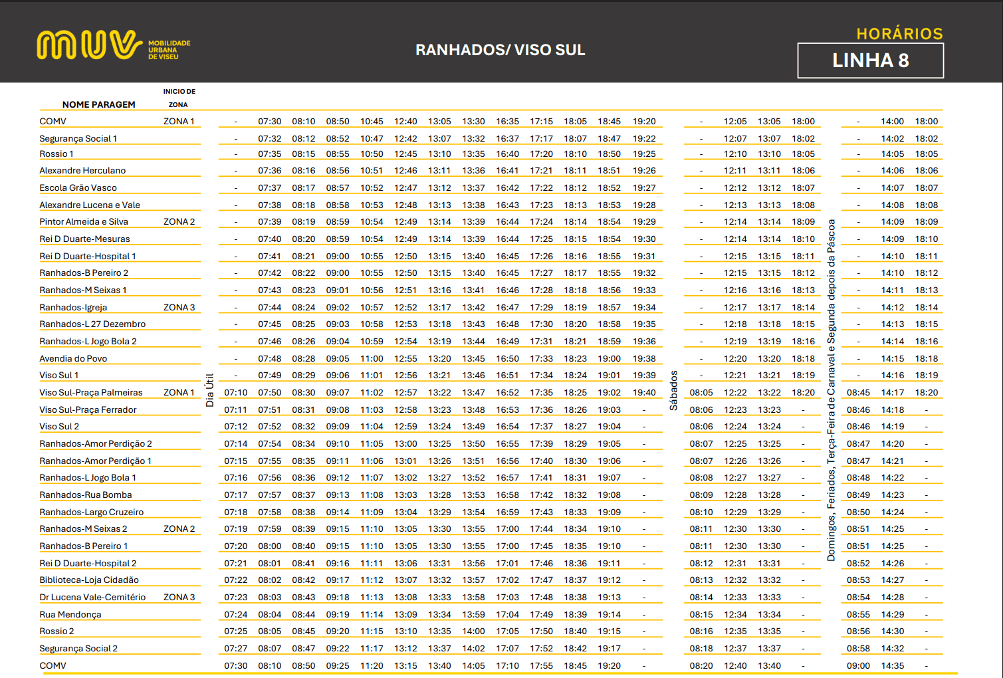Click the Biblioteca-Loja Cidadão stop name
Viewport: 1003px width, 678px height.
[x=89, y=580]
